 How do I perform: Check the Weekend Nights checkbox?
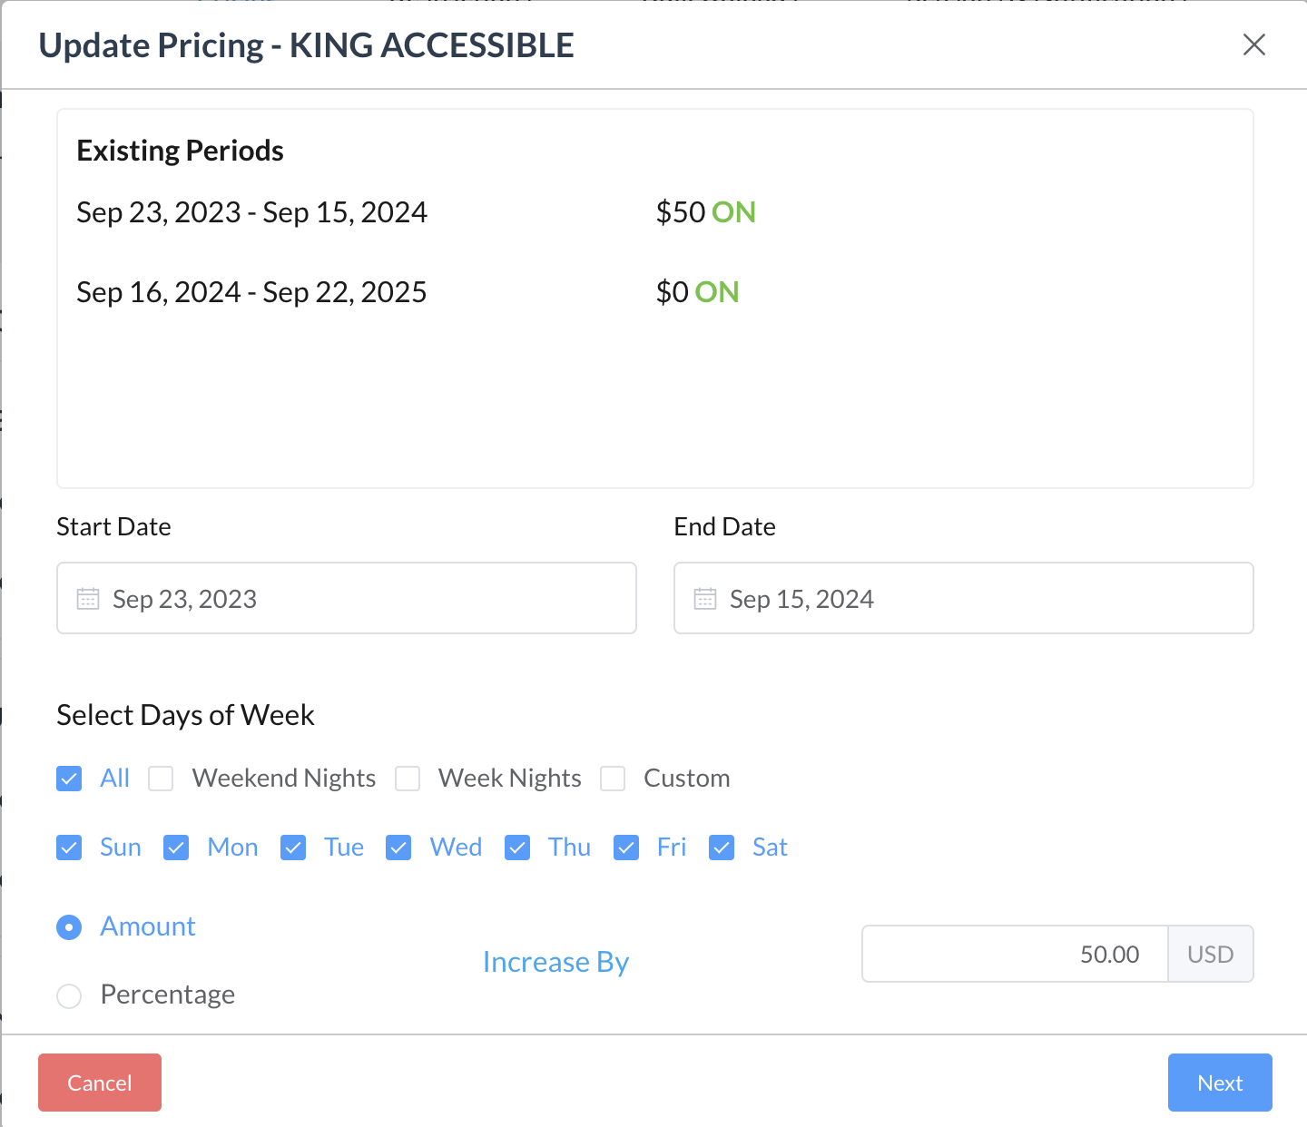click(161, 779)
